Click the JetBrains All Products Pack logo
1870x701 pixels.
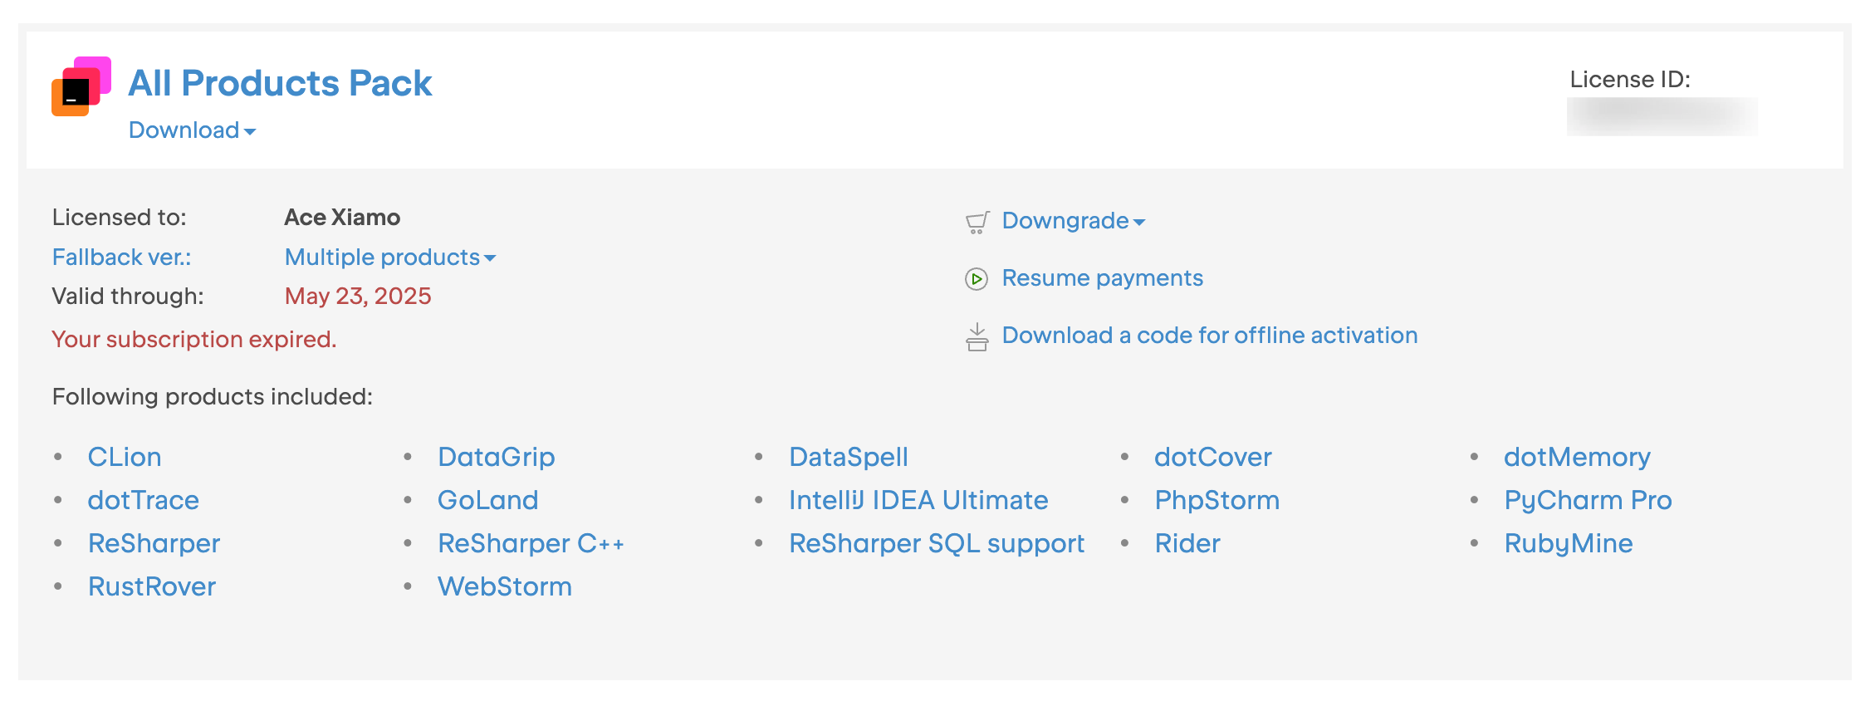[x=81, y=86]
